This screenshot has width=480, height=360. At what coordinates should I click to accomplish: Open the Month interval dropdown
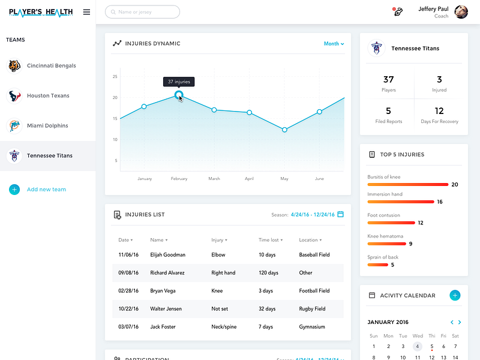pyautogui.click(x=334, y=43)
